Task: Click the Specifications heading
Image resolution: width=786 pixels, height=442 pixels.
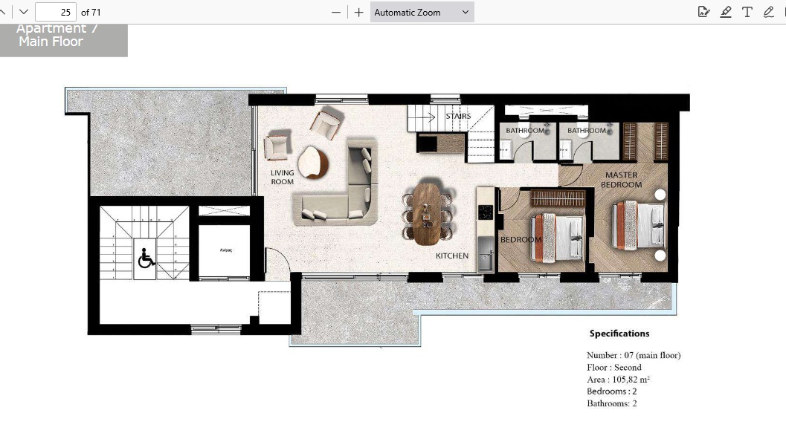Action: (x=619, y=334)
